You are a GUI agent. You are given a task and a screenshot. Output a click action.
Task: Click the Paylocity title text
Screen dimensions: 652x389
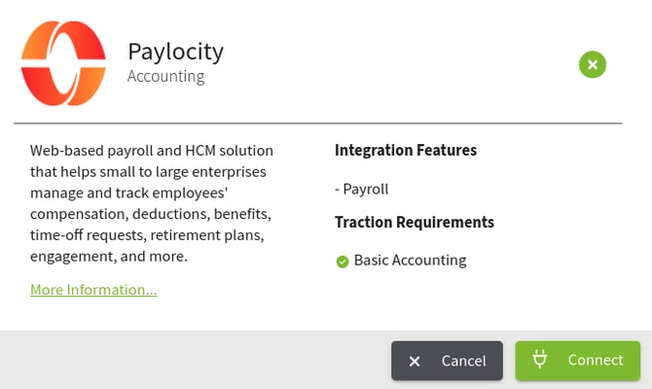click(x=175, y=52)
